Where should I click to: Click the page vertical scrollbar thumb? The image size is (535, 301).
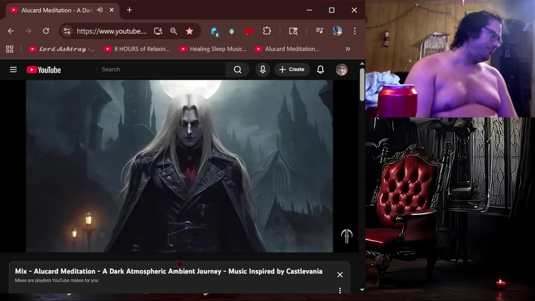coord(362,84)
